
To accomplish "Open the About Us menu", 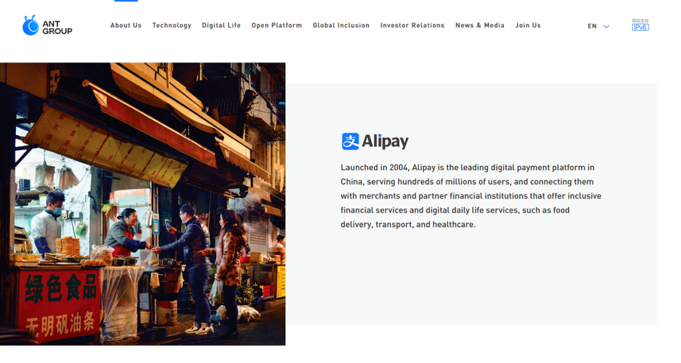I will [126, 25].
